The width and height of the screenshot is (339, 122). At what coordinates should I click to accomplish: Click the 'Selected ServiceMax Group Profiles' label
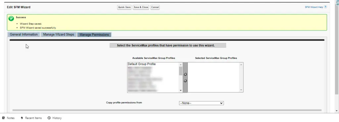(x=216, y=58)
